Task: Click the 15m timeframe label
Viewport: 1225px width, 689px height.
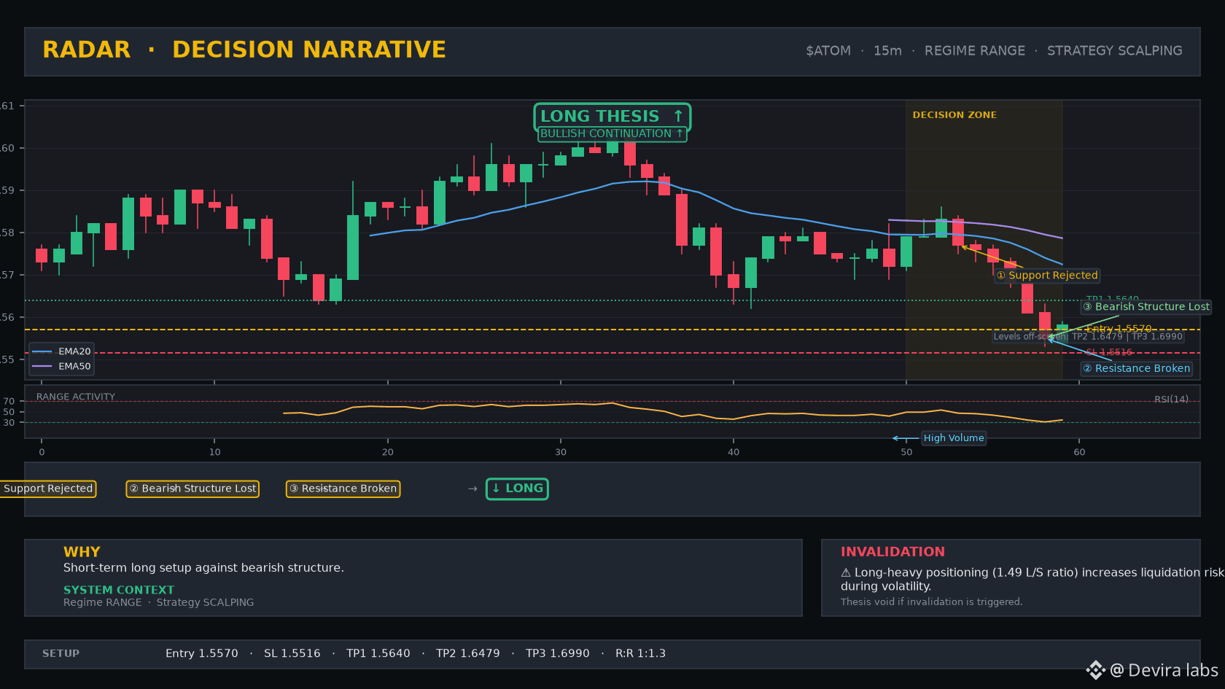Action: pos(887,51)
